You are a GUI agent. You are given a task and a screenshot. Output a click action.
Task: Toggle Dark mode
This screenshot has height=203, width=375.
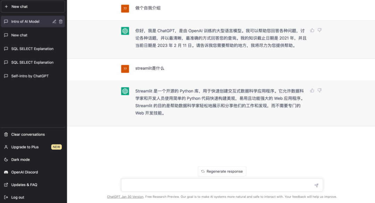coord(33,160)
